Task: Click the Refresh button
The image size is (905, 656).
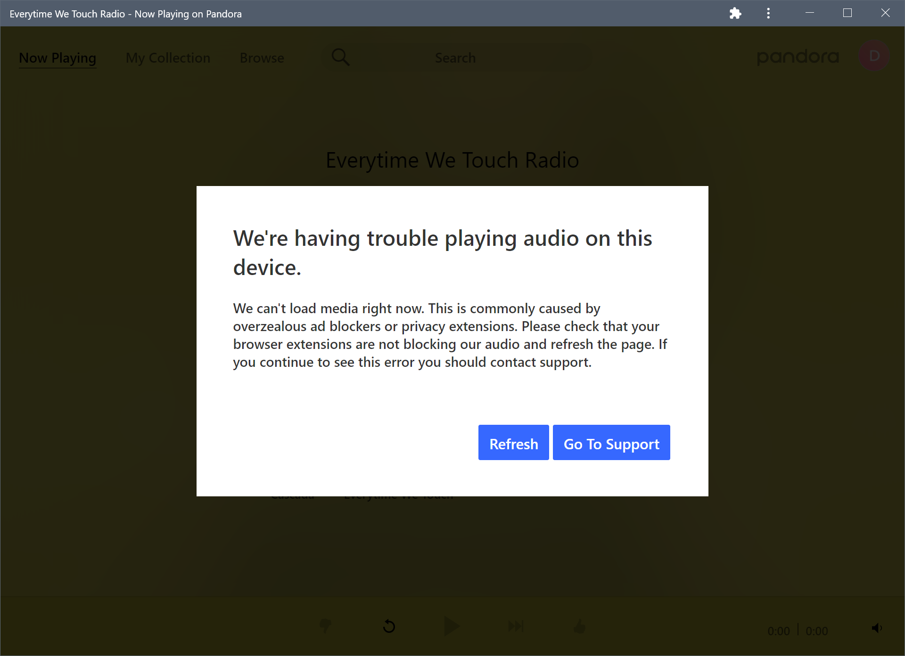Action: click(513, 443)
